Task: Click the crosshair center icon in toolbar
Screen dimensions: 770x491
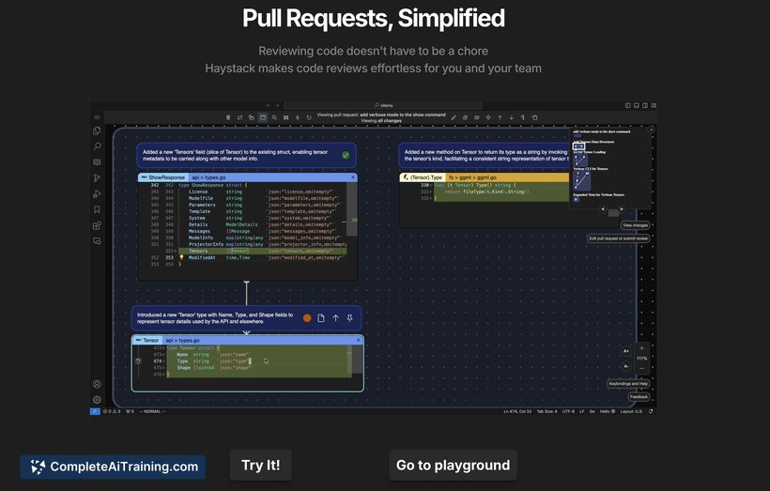Action: click(x=488, y=118)
